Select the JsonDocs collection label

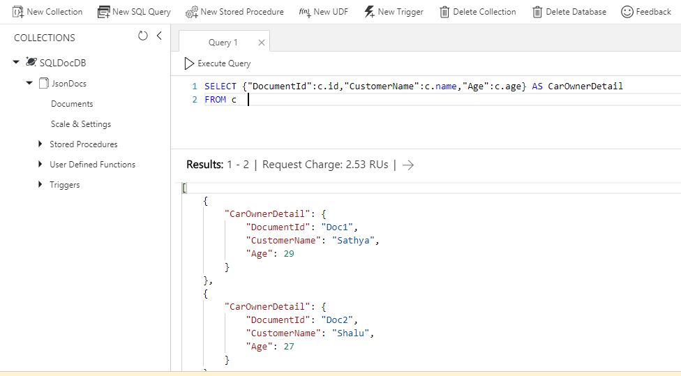pos(69,84)
